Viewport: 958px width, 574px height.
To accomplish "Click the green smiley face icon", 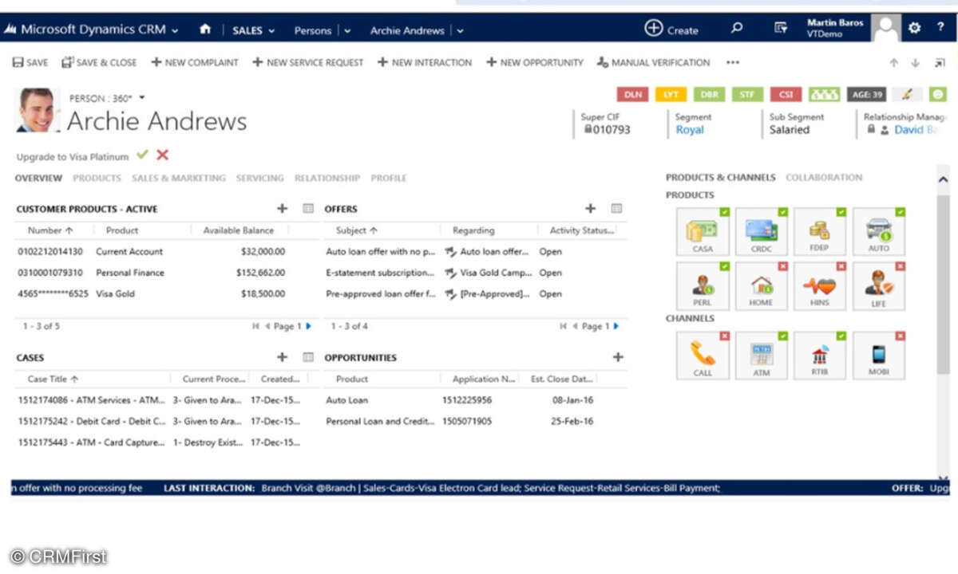I will (x=937, y=94).
